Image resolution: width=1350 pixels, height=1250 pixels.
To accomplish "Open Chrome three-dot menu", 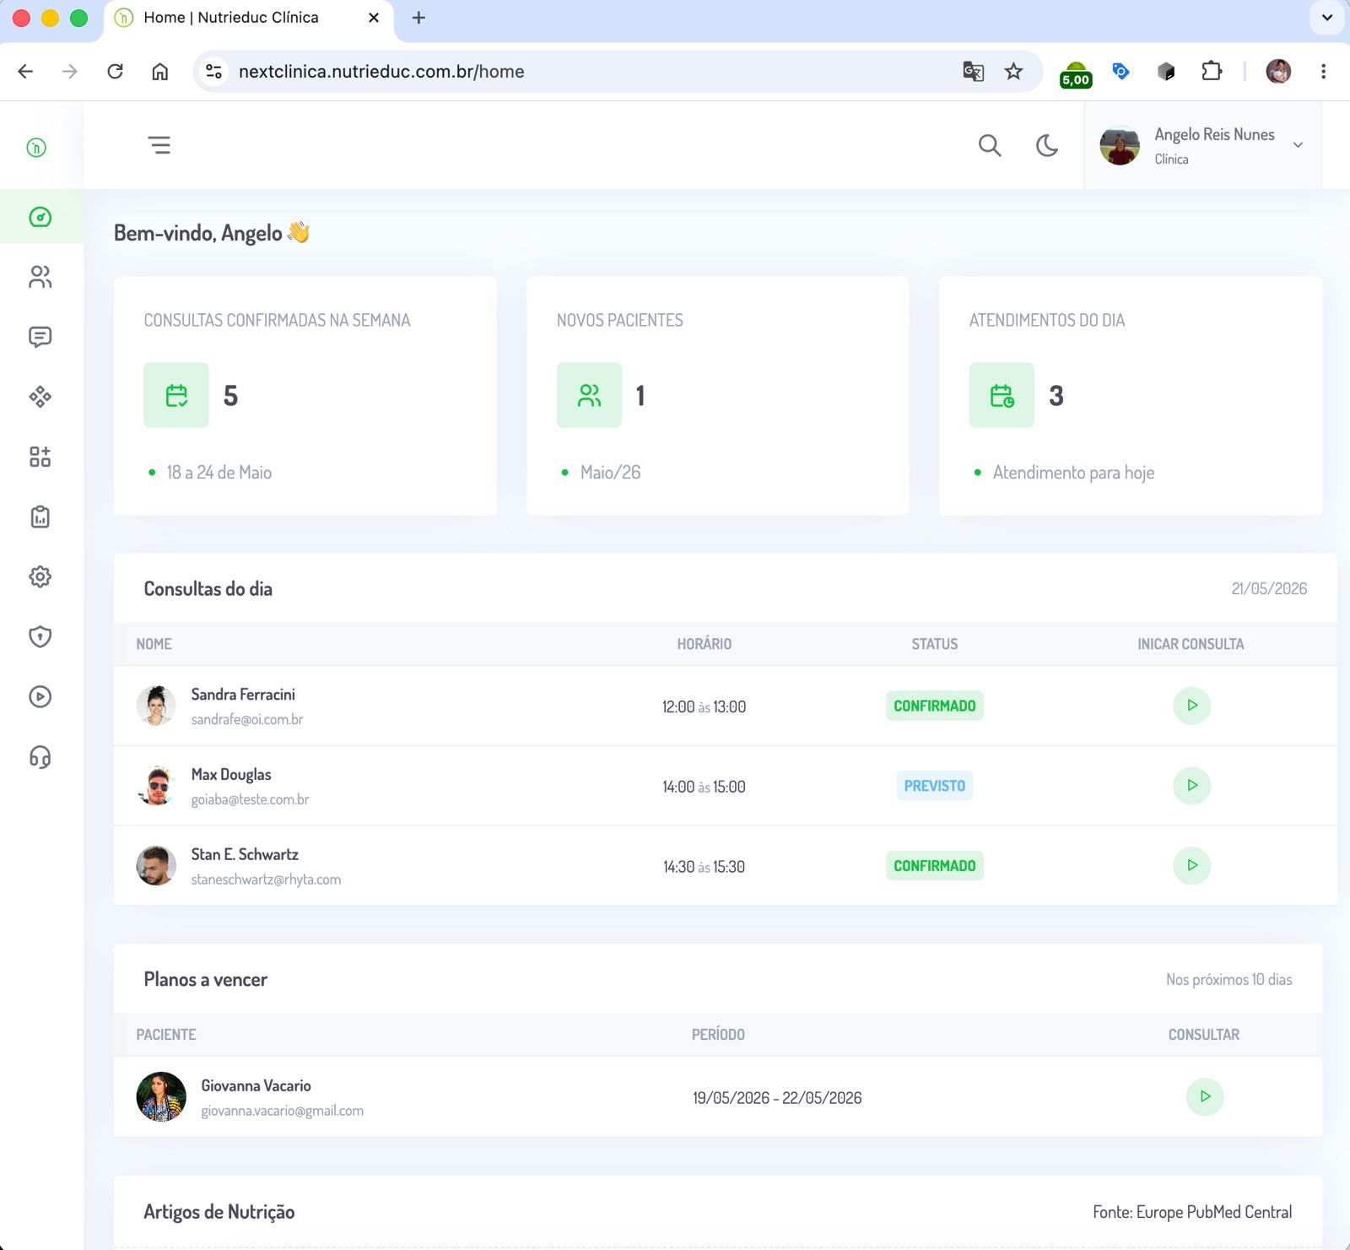I will pos(1323,72).
